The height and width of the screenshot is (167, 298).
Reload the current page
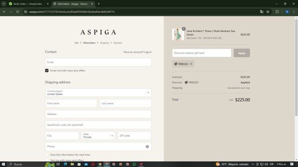18,12
